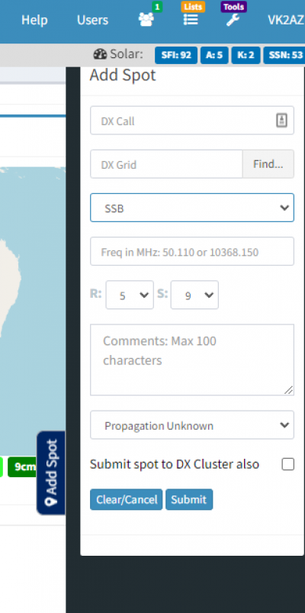Click the Solar gauge icon
The width and height of the screenshot is (305, 613).
point(100,54)
